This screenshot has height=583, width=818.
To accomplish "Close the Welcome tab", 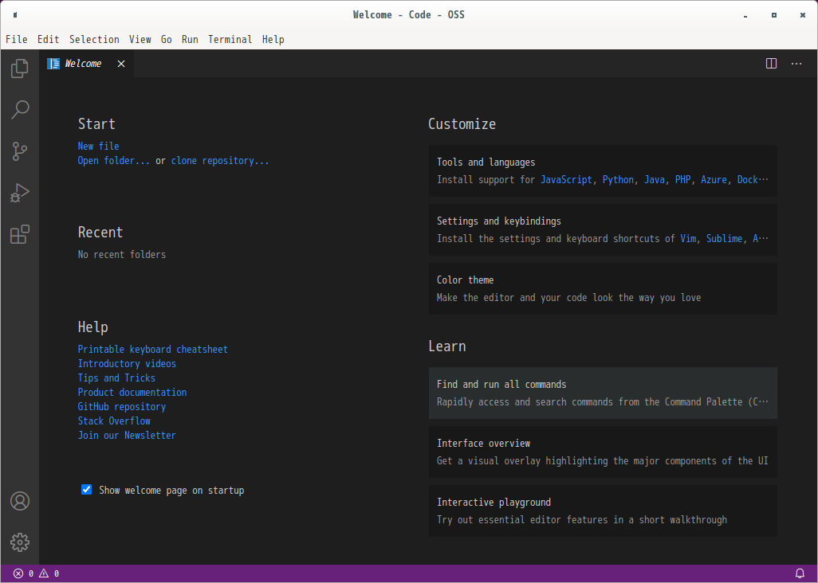I will [121, 64].
